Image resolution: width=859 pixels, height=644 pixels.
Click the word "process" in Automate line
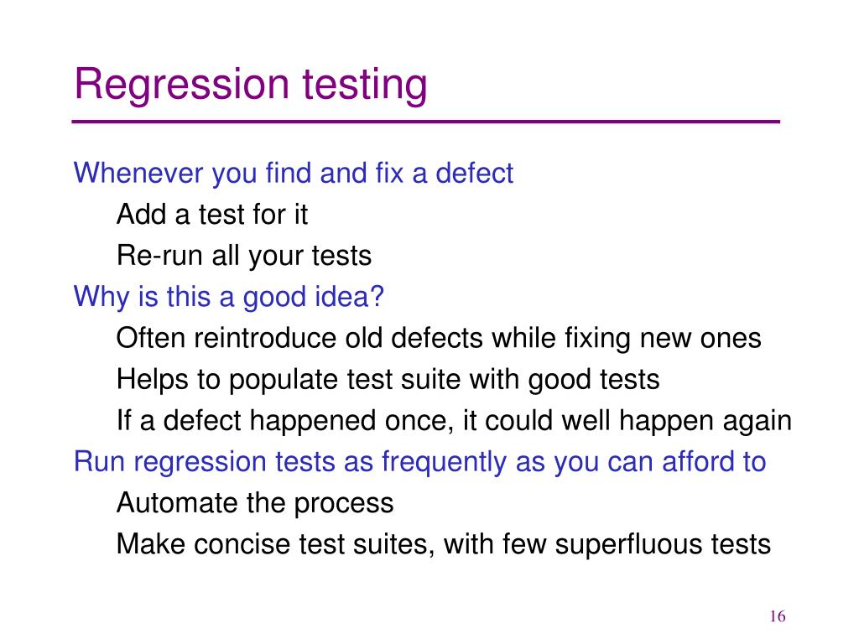[x=344, y=504]
